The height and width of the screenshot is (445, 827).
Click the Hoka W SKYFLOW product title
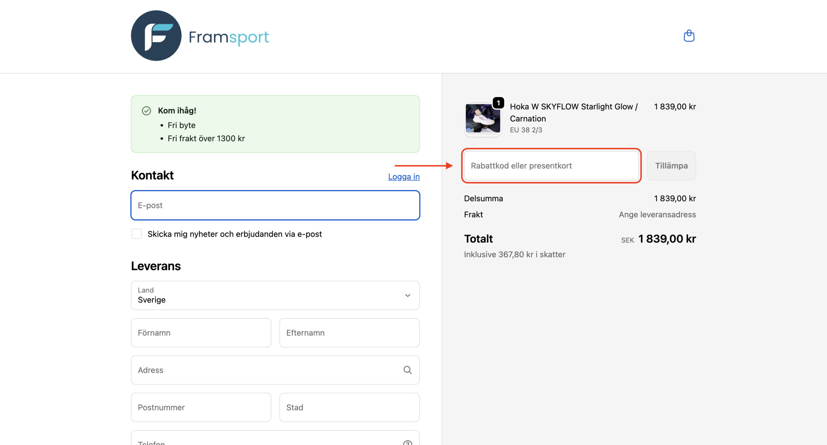pos(573,112)
